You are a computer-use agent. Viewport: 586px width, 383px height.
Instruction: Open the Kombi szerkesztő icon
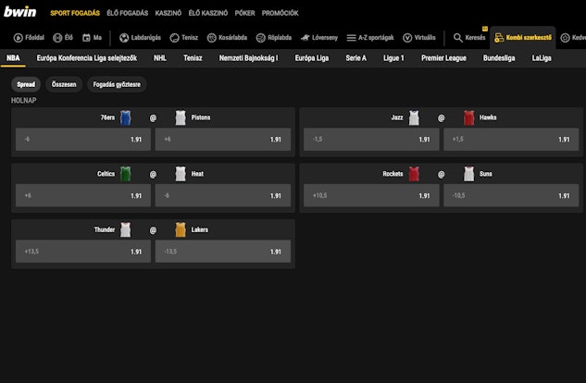pyautogui.click(x=499, y=38)
